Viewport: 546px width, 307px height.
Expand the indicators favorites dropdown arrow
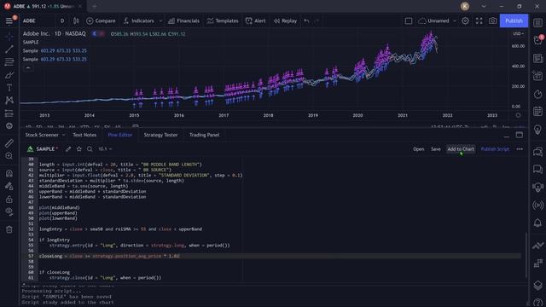tap(160, 20)
